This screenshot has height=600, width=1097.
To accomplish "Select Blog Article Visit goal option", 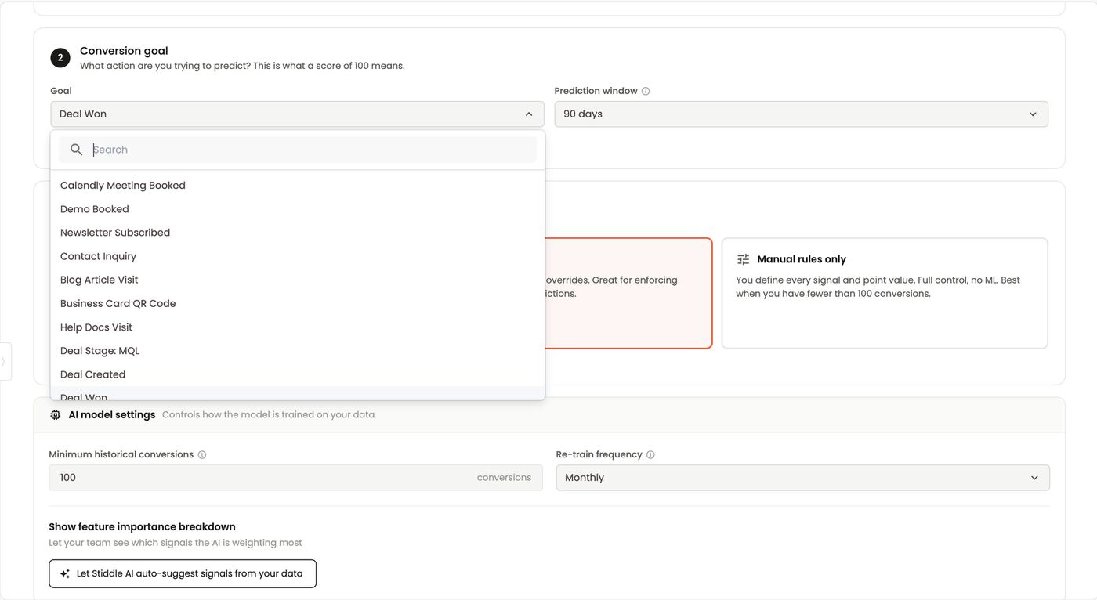I will tap(298, 280).
